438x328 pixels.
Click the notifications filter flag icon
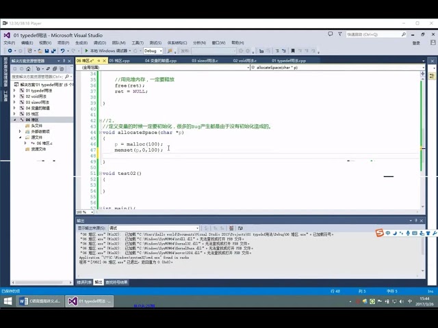[x=340, y=34]
